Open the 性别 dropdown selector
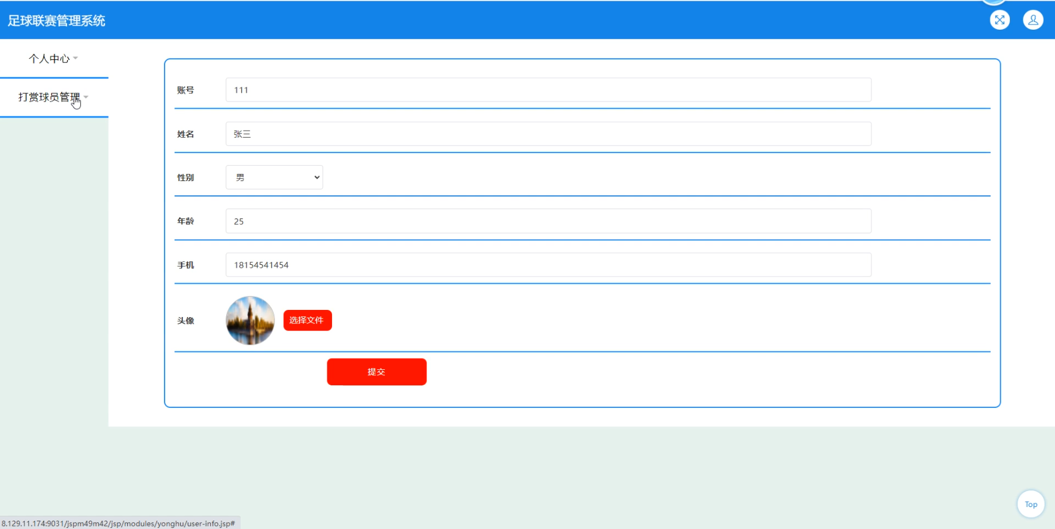Screen dimensions: 1055x529 point(274,177)
